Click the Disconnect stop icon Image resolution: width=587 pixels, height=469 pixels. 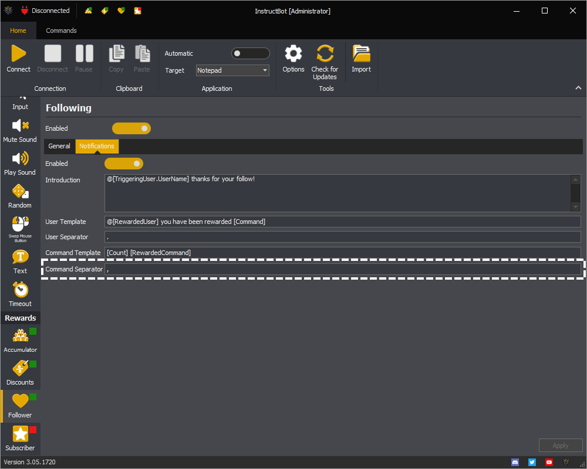coord(52,53)
